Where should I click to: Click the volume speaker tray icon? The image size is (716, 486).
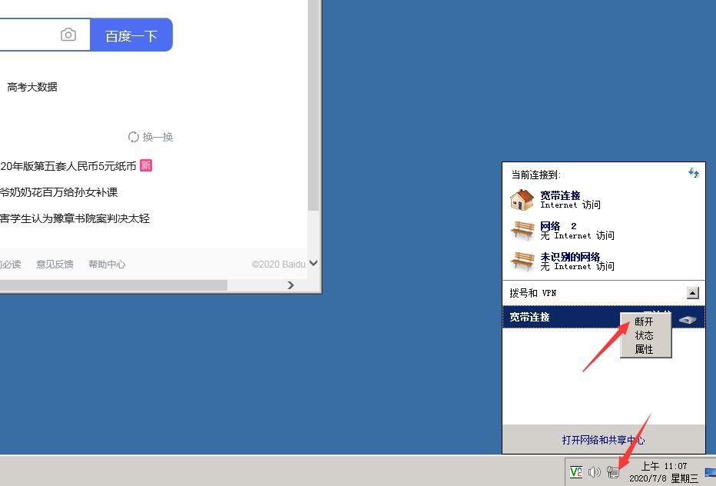(x=594, y=472)
